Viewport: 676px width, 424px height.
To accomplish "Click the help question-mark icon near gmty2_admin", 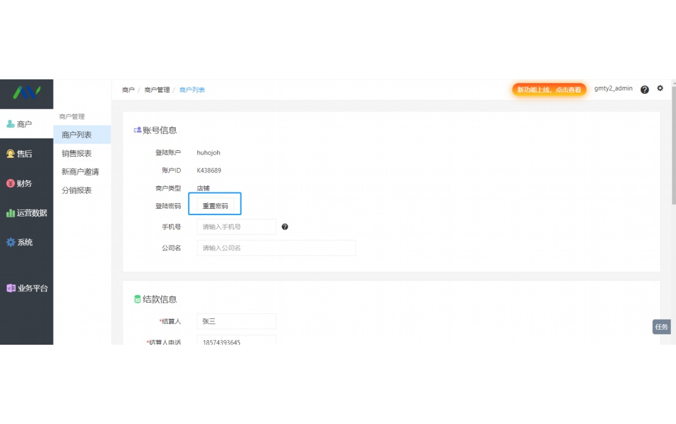I will click(x=645, y=89).
